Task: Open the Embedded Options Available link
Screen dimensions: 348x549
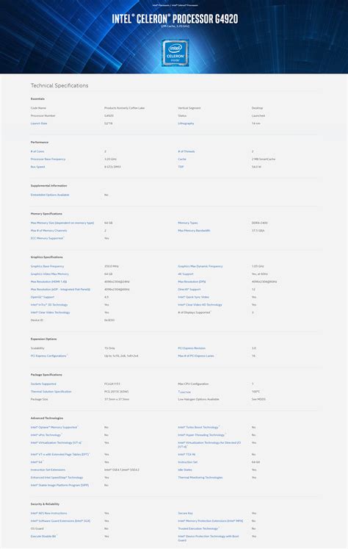Action: pyautogui.click(x=50, y=195)
